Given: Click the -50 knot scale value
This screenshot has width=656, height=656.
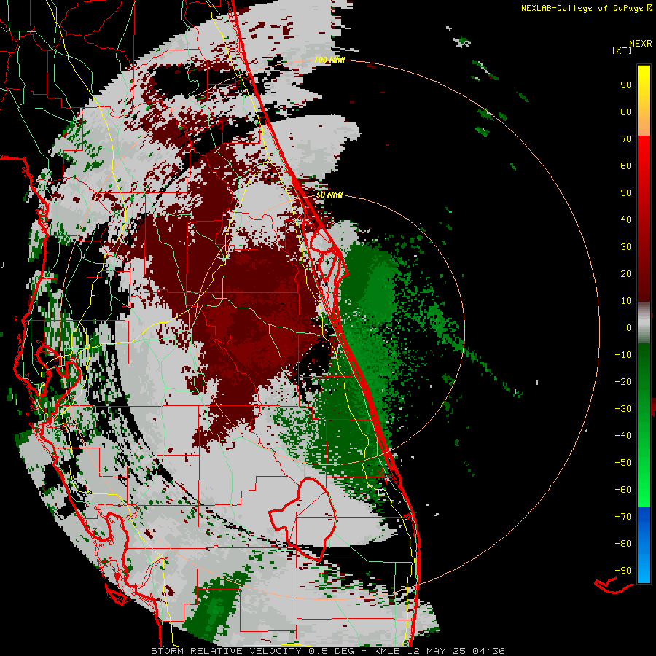Looking at the screenshot, I should point(623,463).
